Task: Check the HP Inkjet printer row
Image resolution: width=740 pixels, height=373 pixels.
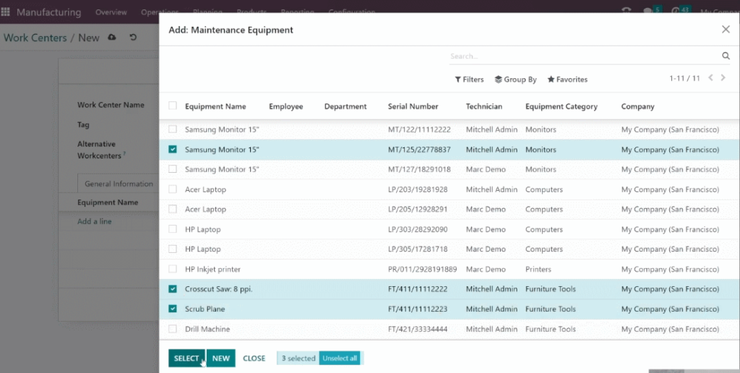Action: 173,269
